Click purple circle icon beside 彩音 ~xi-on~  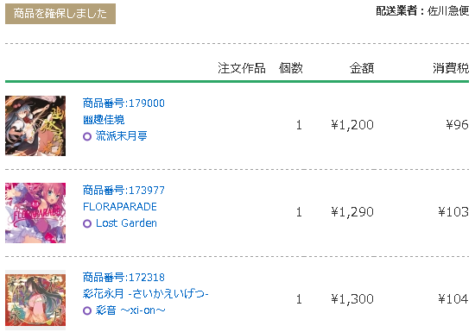(x=87, y=310)
